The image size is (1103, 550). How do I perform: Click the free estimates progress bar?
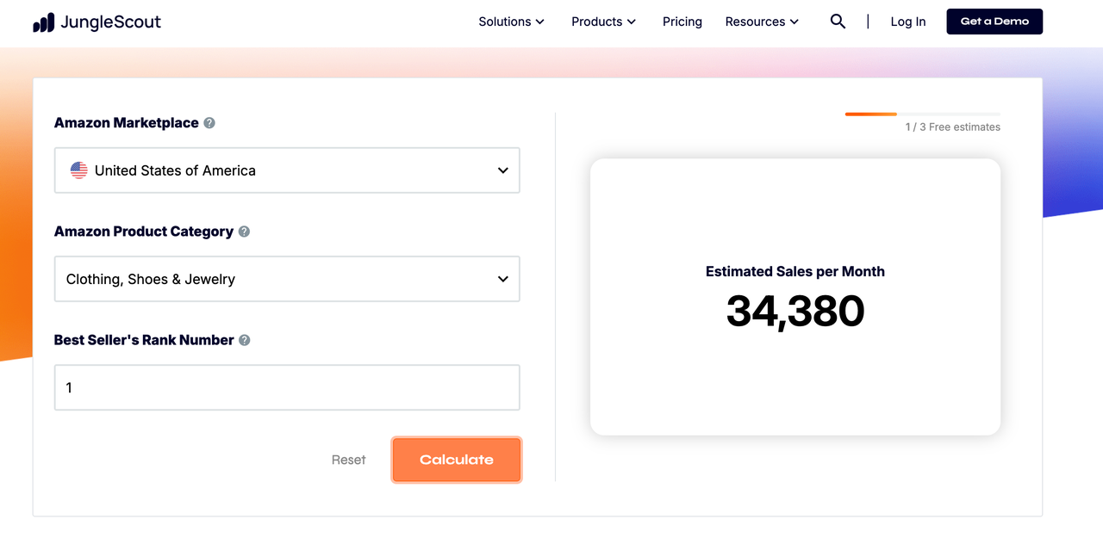coord(923,114)
